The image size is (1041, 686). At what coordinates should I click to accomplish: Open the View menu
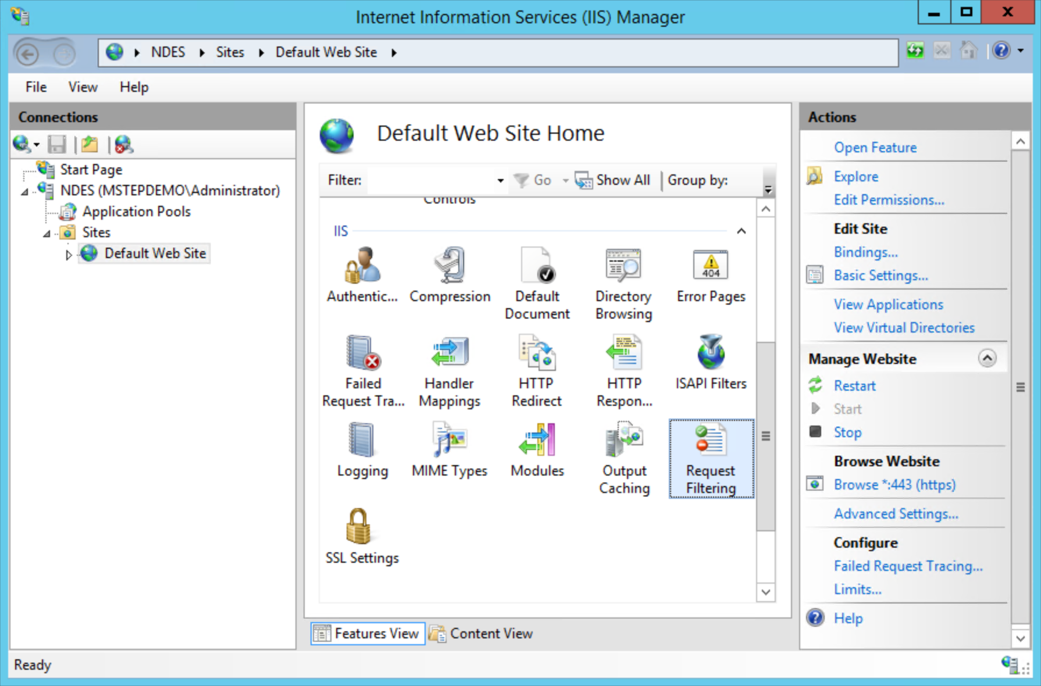(x=83, y=87)
